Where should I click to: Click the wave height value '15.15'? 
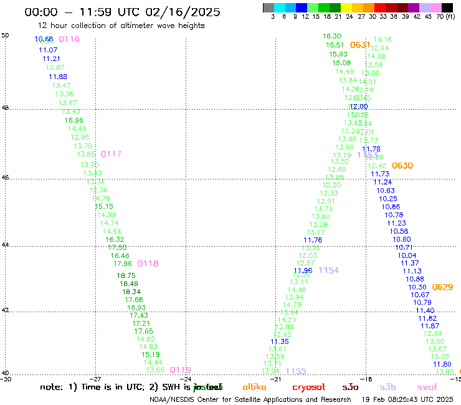click(x=104, y=206)
